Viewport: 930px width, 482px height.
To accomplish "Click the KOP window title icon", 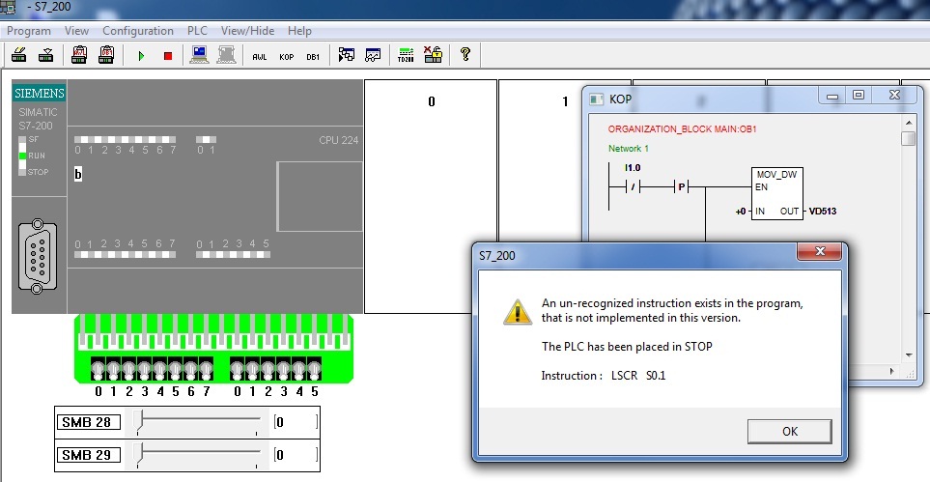I will coord(596,99).
